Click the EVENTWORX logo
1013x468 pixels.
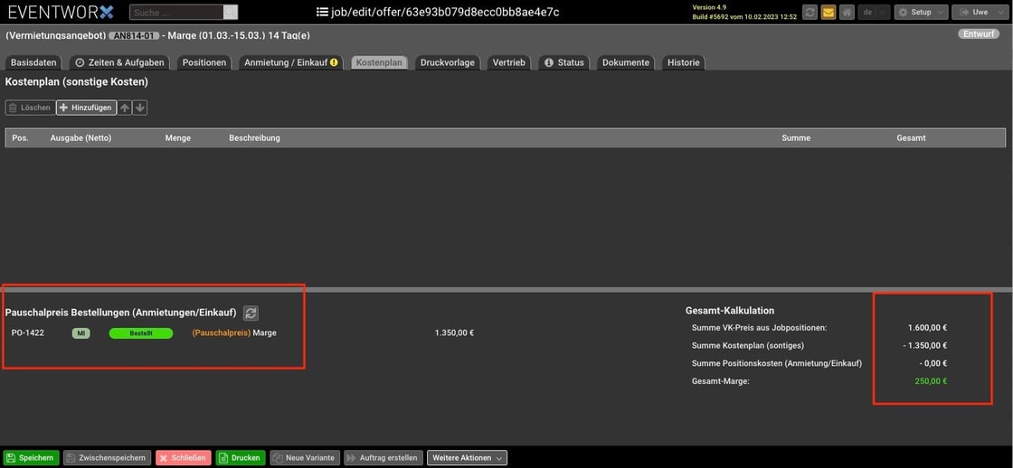[61, 12]
